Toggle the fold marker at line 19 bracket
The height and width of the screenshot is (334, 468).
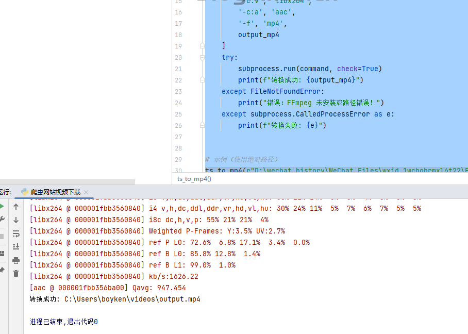pyautogui.click(x=203, y=46)
